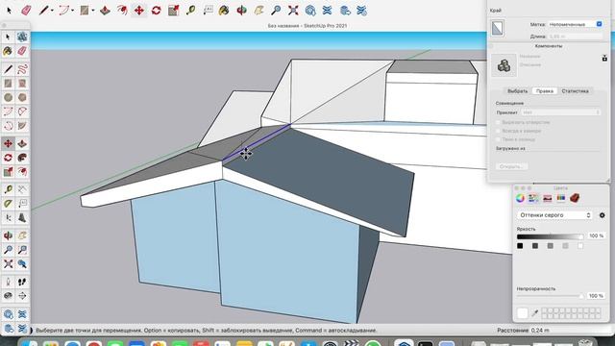Switch to the 'Статистика' tab
Screen dimensions: 615x346
(x=575, y=91)
